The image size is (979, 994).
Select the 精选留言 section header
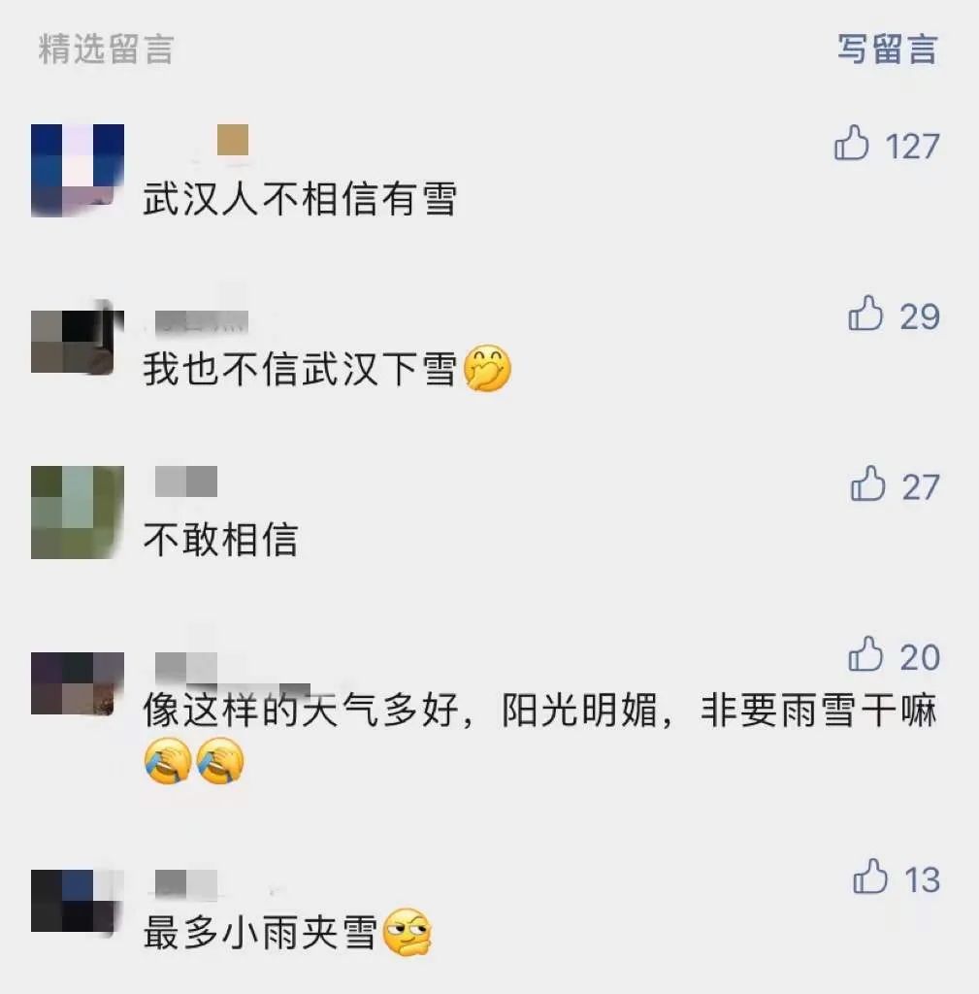click(x=106, y=49)
